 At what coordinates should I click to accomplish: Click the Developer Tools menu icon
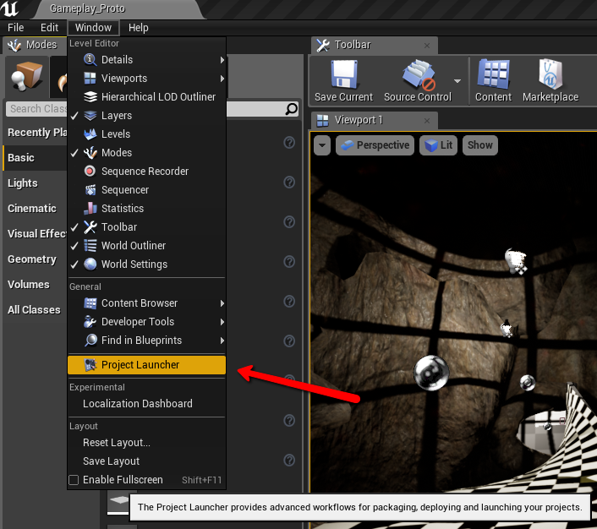pyautogui.click(x=90, y=322)
